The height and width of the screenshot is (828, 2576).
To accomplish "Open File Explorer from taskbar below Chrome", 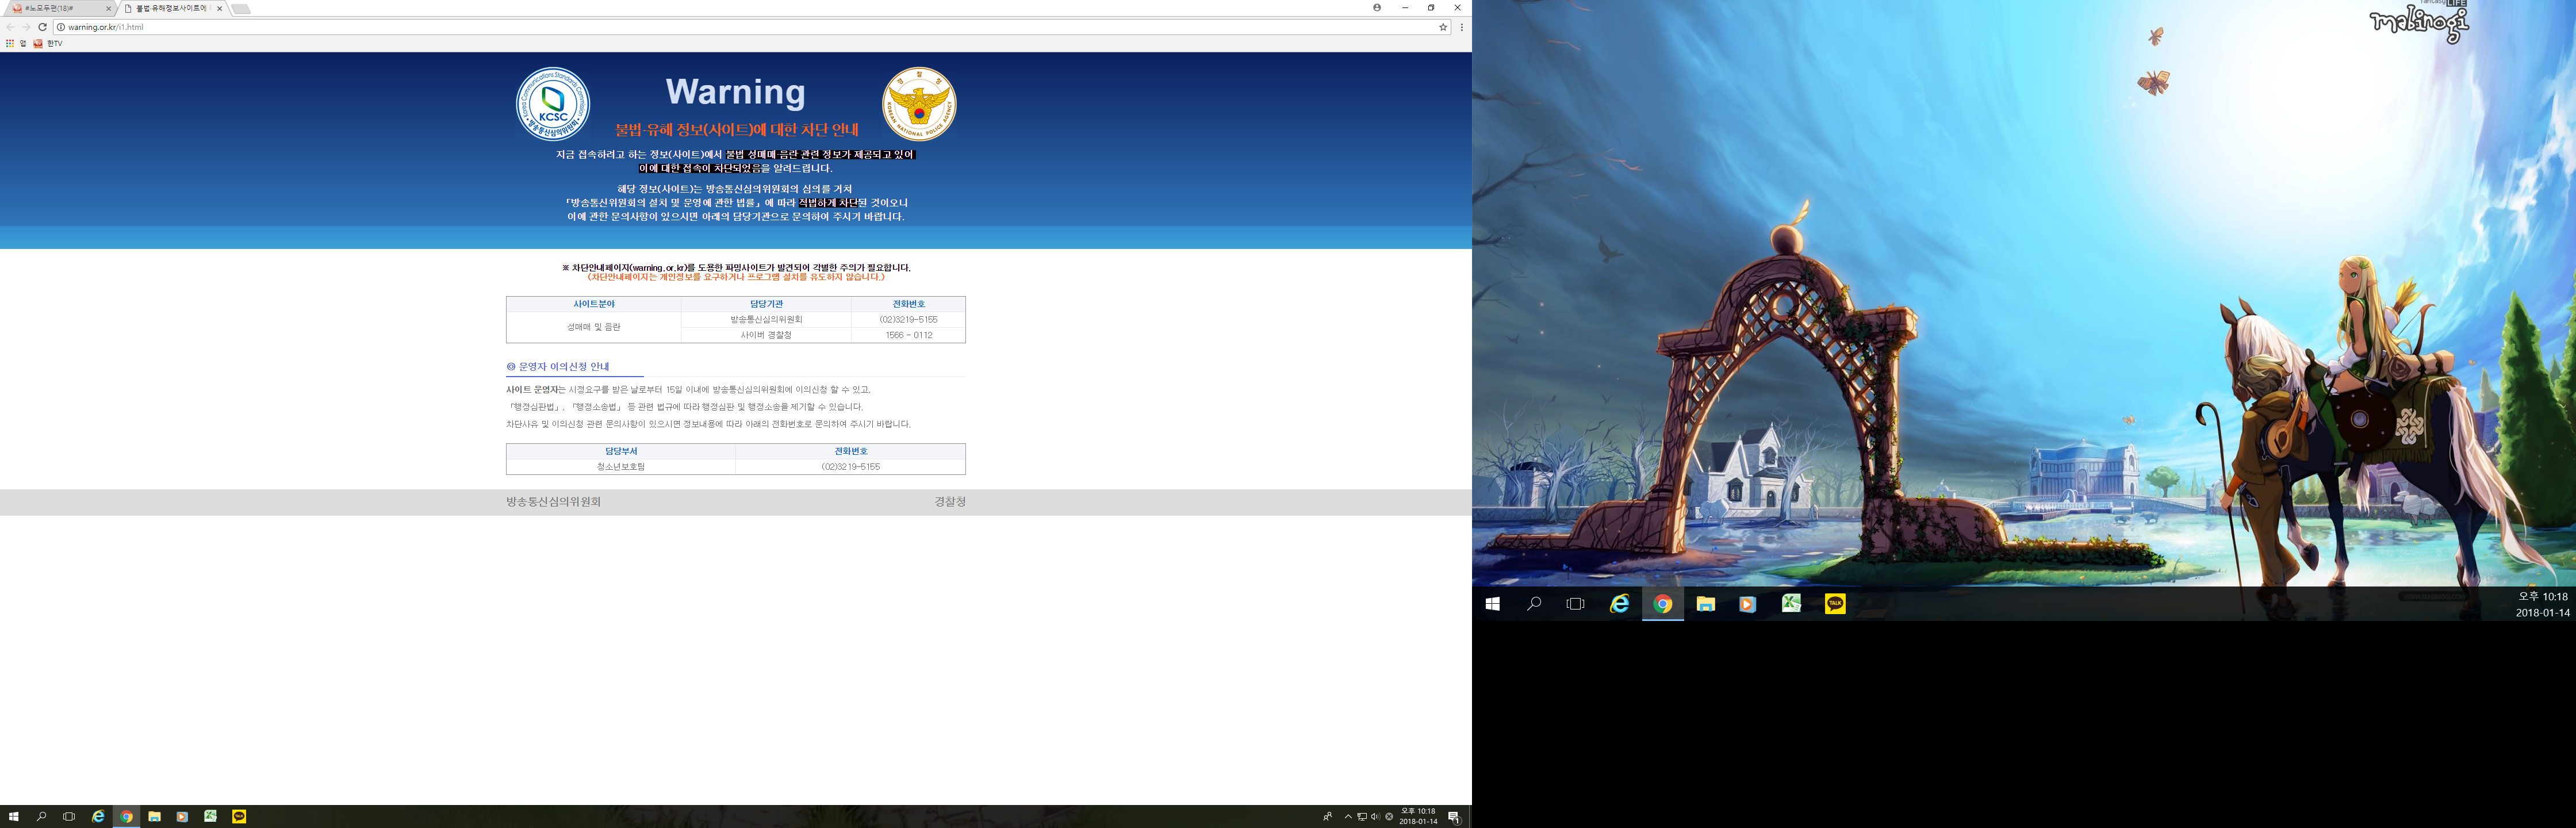I will click(154, 817).
